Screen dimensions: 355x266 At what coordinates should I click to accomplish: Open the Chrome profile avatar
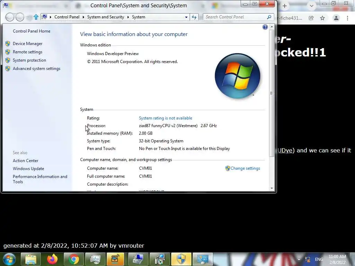pos(336,18)
